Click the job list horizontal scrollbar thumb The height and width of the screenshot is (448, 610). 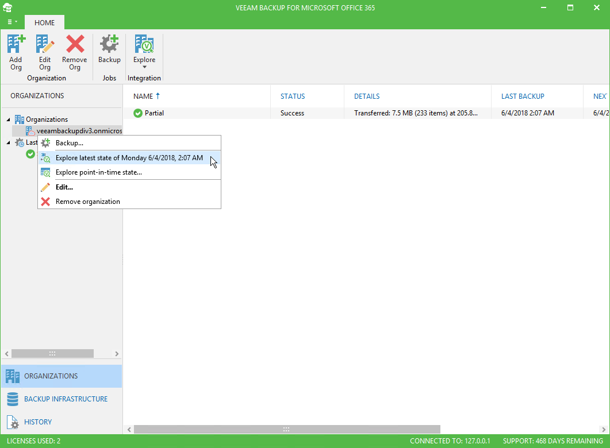[x=287, y=430]
